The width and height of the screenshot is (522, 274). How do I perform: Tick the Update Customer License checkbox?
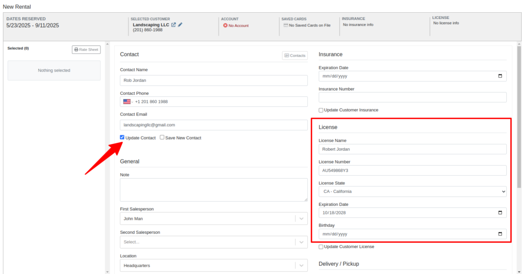pyautogui.click(x=321, y=246)
